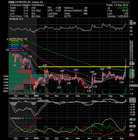Click the StockCharts.com watermark link

[x=120, y=2]
